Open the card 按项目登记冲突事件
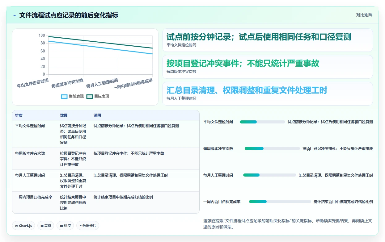 pos(268,67)
